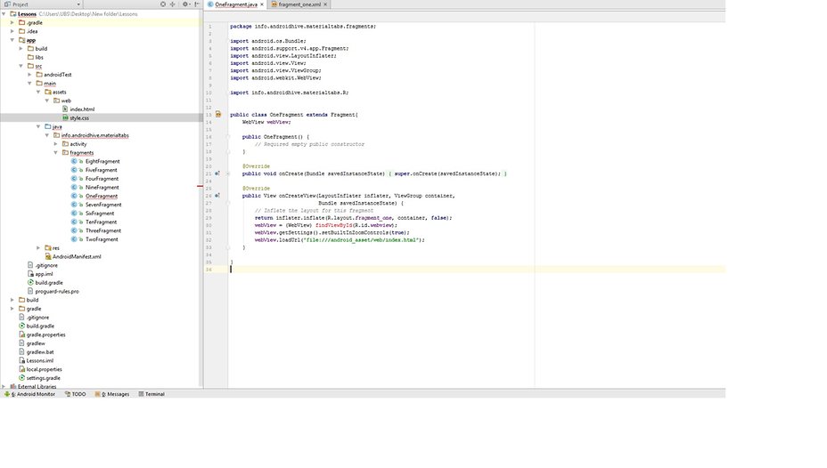Image resolution: width=827 pixels, height=468 pixels.
Task: Expand the gradle folder at root
Action: pos(12,309)
